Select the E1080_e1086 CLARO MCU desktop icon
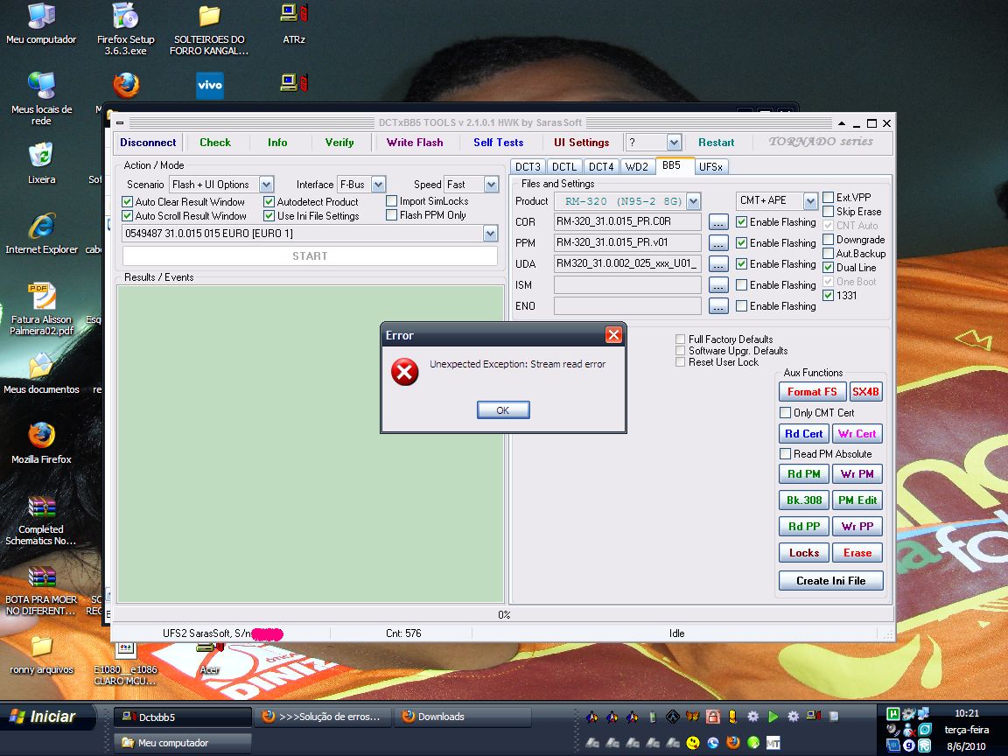1008x756 pixels. pyautogui.click(x=125, y=664)
